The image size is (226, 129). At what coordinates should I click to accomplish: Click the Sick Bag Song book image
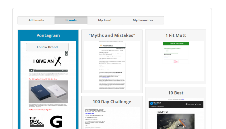(48, 92)
